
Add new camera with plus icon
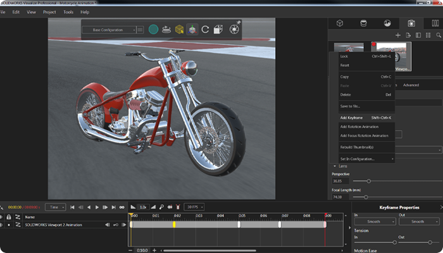pyautogui.click(x=397, y=36)
